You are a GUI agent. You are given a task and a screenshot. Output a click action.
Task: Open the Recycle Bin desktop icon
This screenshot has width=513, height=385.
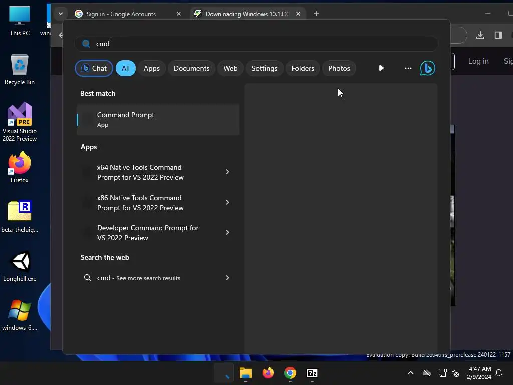20,70
